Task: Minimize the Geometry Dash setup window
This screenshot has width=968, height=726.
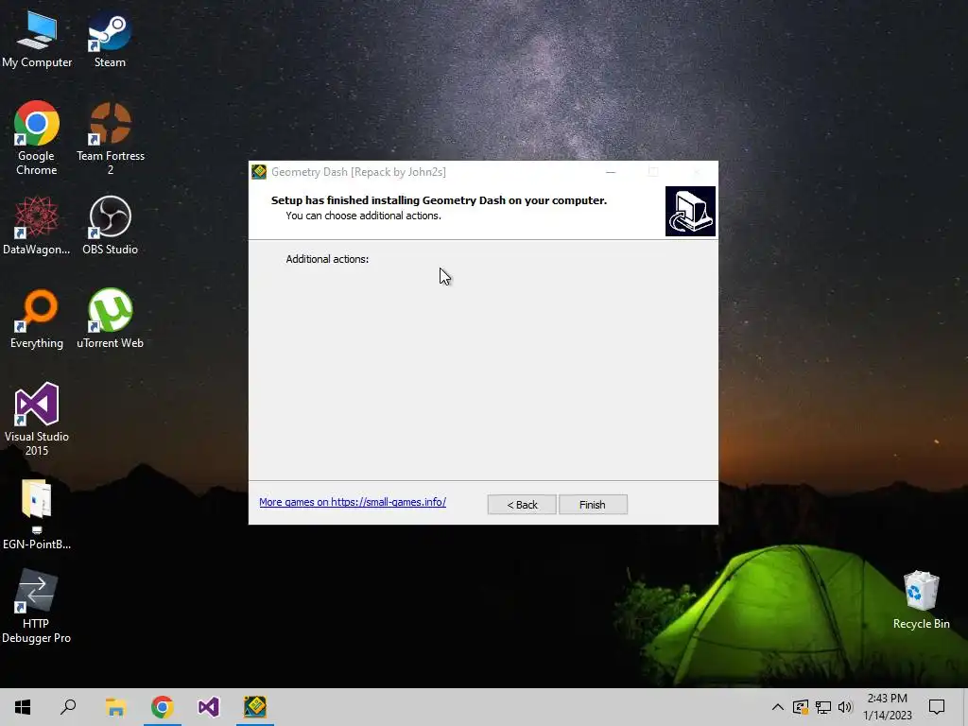Action: (x=611, y=172)
